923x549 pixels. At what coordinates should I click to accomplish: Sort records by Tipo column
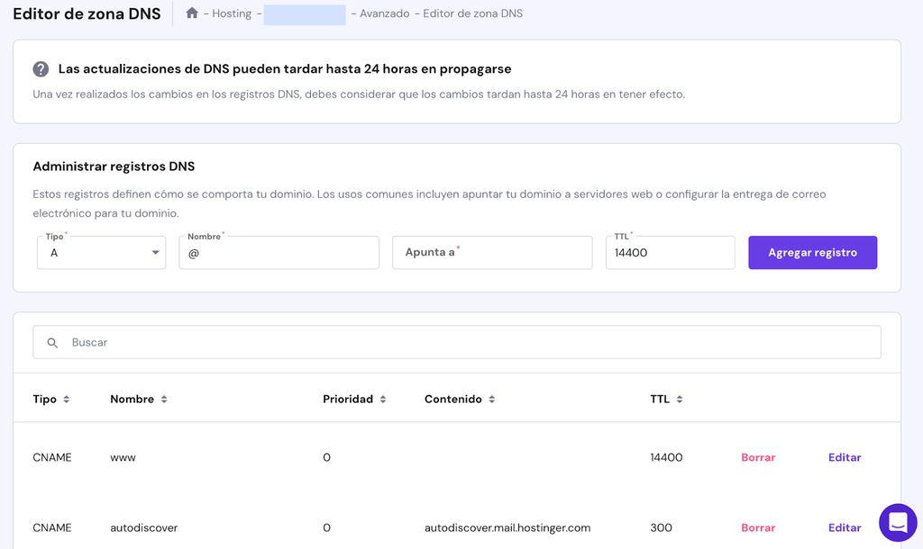66,400
